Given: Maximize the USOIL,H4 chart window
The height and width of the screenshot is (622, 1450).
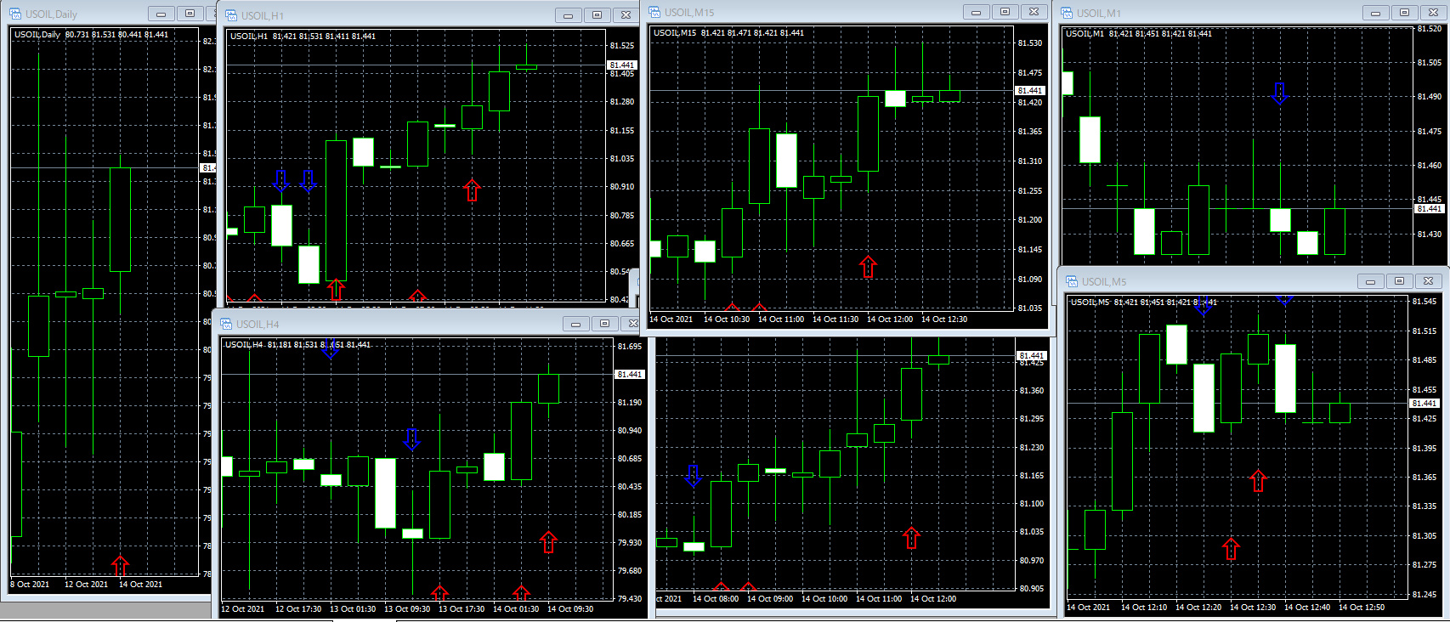Looking at the screenshot, I should (x=604, y=324).
